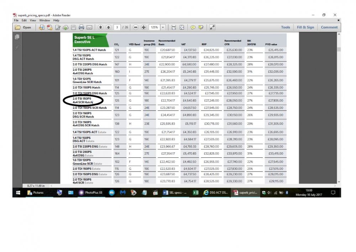Image resolution: width=356 pixels, height=252 pixels.
Task: Click the 2.0 TDI 190PS SCR Hatch row label
Action: click(90, 108)
